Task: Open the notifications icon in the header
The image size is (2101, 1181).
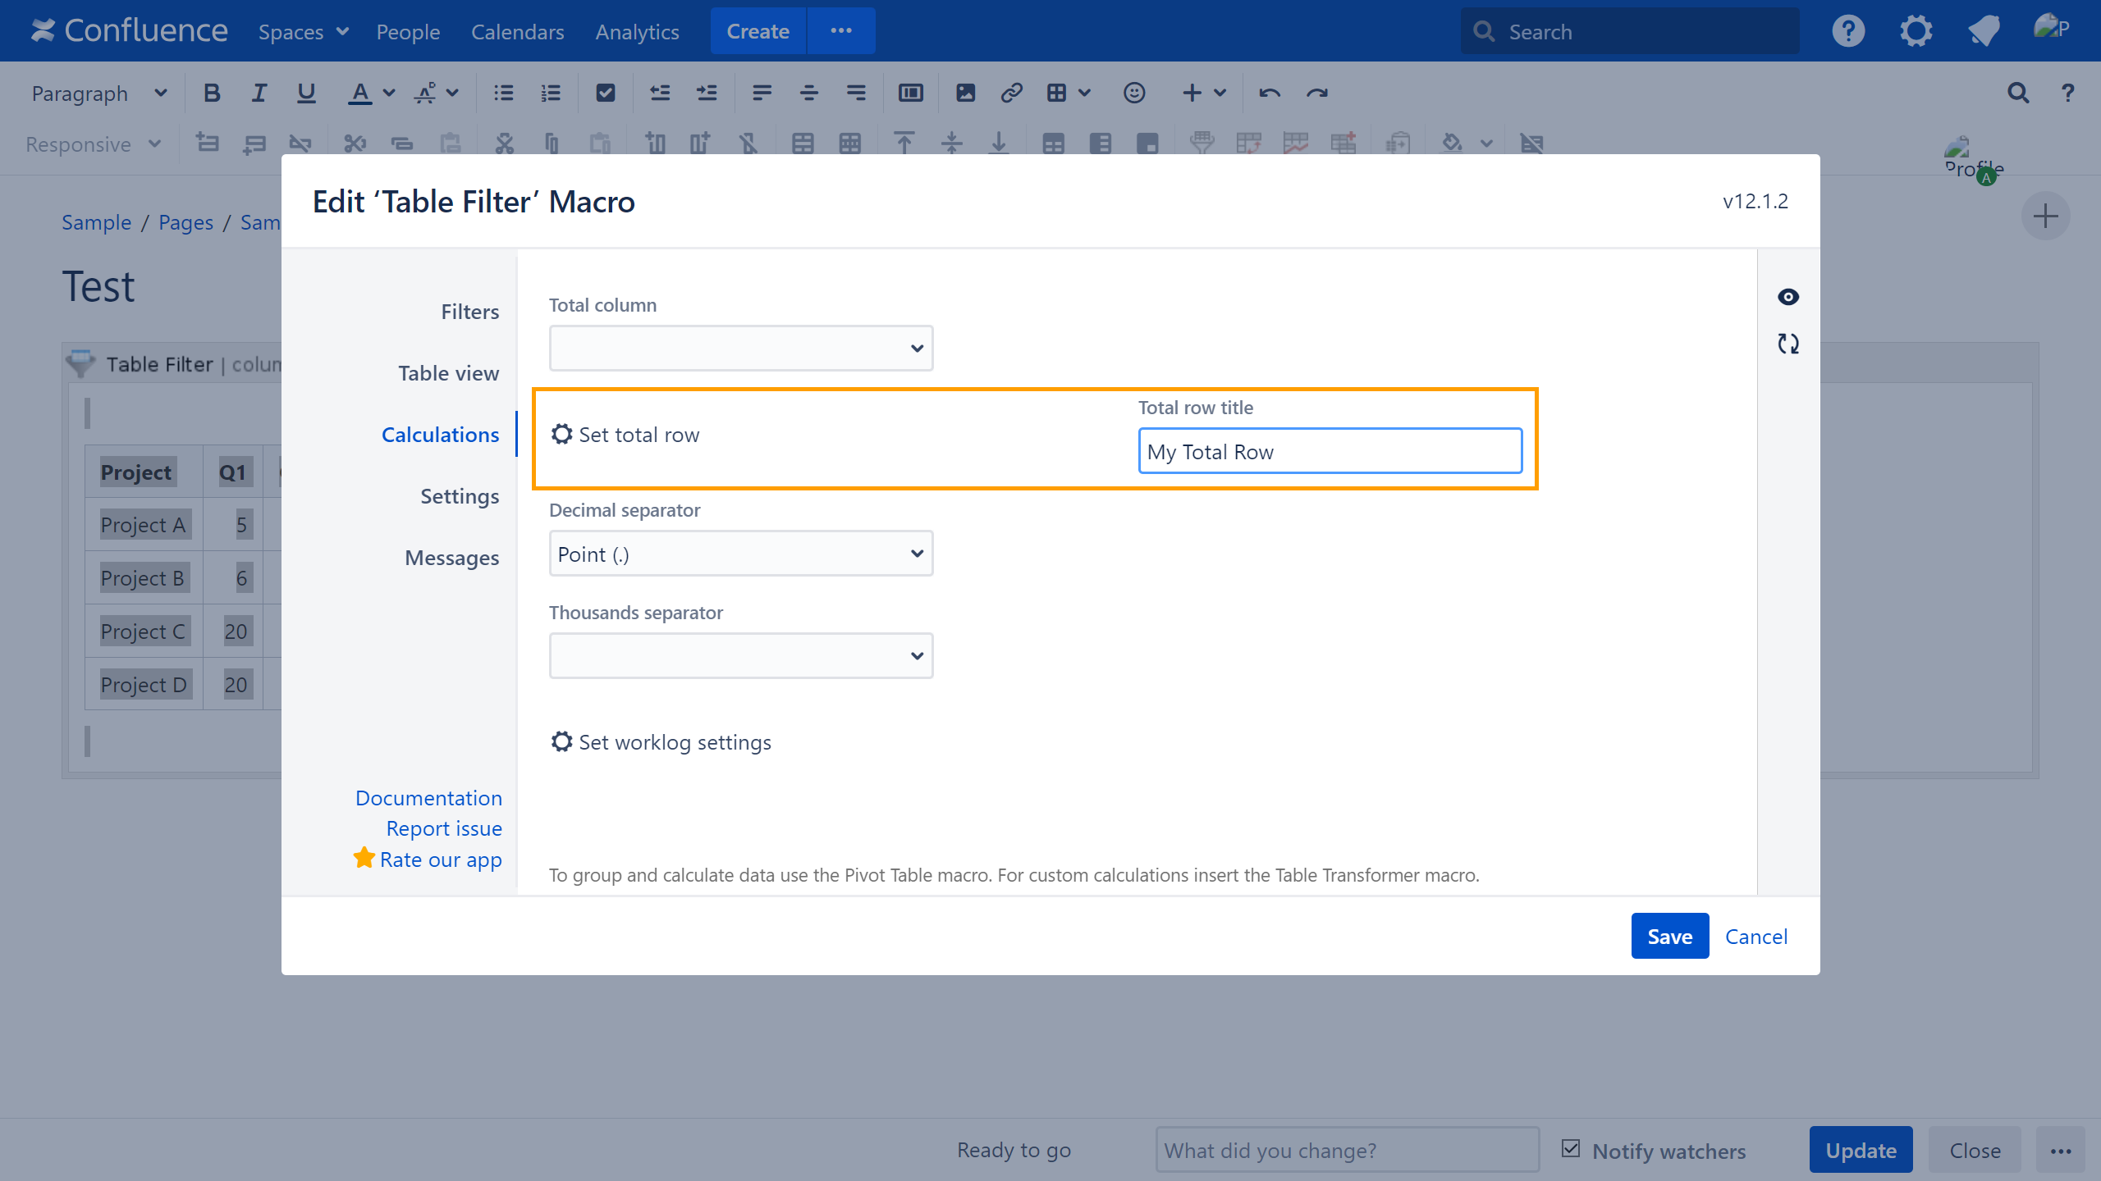Action: click(1984, 31)
